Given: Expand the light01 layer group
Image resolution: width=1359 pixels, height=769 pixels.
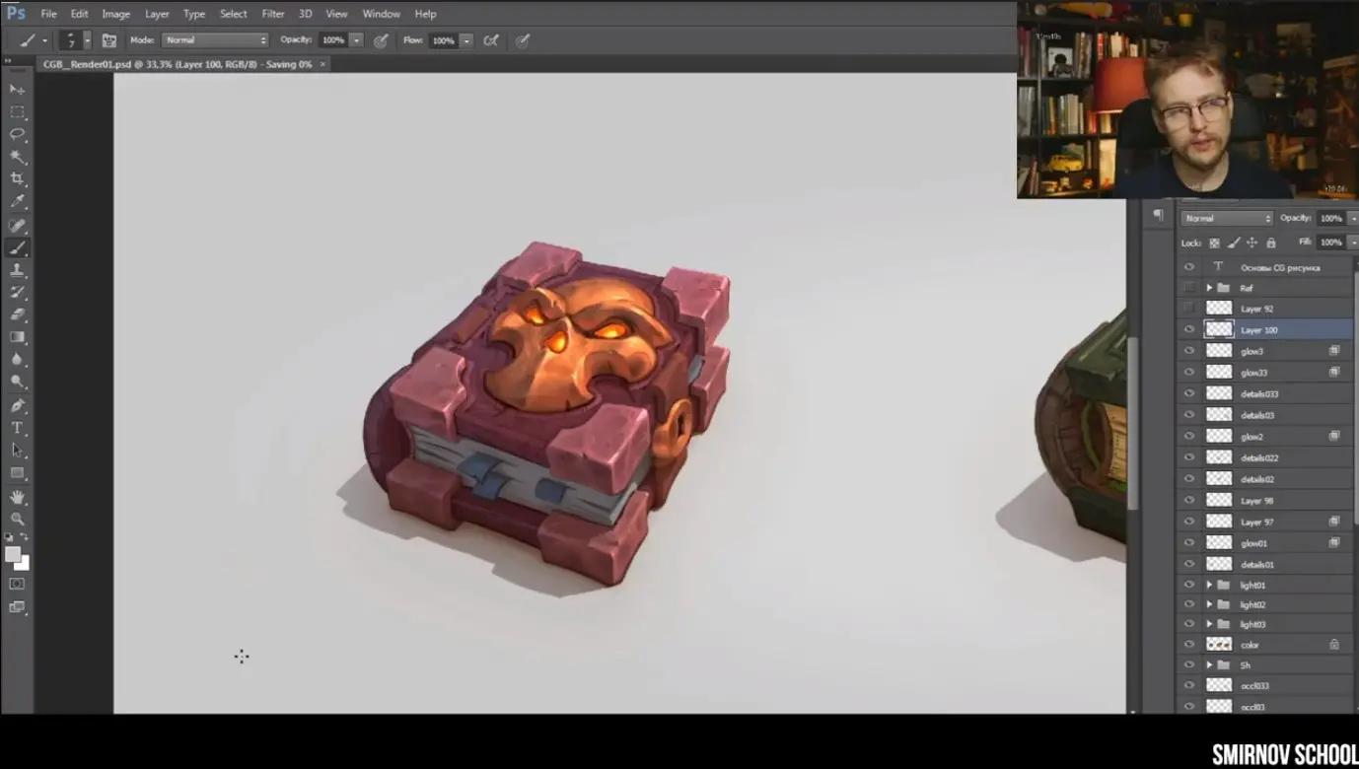Looking at the screenshot, I should point(1209,585).
